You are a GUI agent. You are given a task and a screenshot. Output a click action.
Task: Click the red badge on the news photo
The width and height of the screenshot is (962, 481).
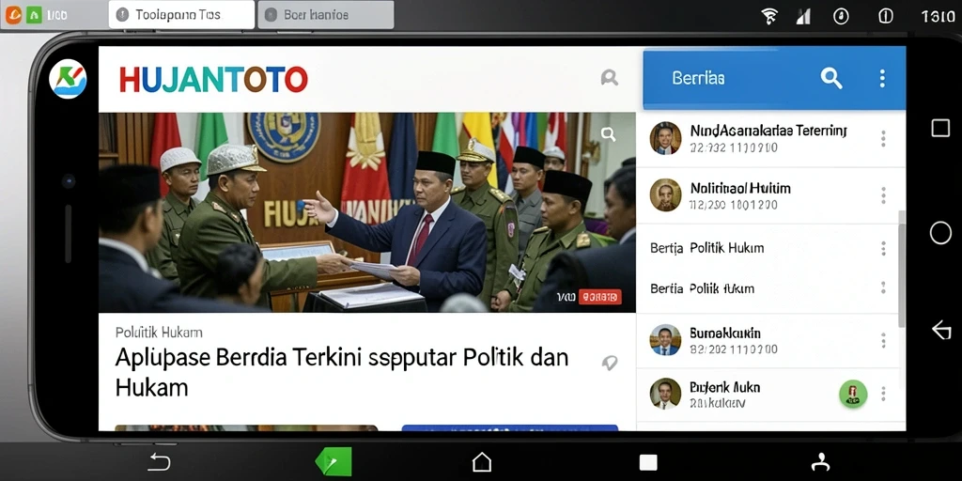[600, 298]
